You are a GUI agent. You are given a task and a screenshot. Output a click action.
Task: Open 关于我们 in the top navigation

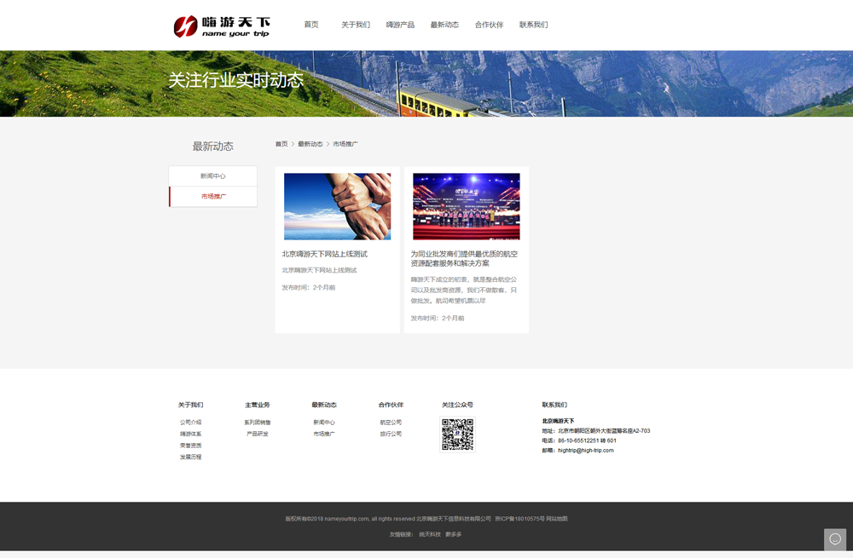[356, 25]
